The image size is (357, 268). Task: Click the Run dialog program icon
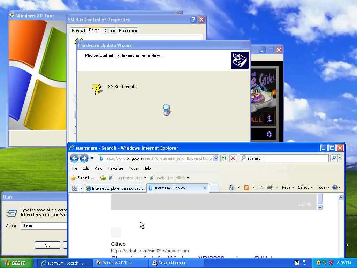click(x=12, y=213)
